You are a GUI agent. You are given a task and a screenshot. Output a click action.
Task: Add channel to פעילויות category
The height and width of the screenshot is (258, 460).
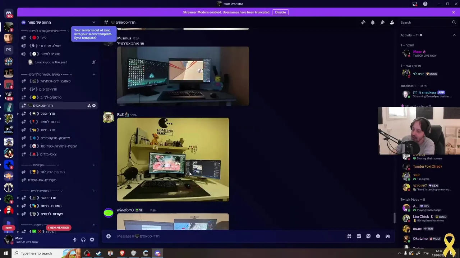click(94, 165)
